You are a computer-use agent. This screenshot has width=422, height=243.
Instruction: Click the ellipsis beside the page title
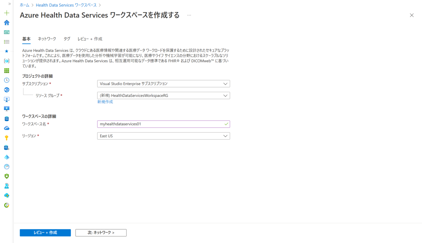click(189, 15)
